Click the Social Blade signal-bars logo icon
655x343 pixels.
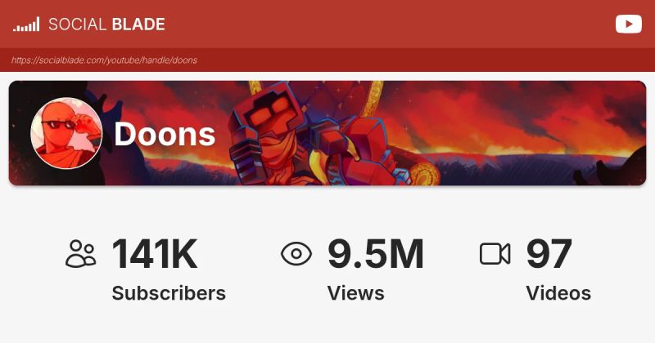click(26, 24)
